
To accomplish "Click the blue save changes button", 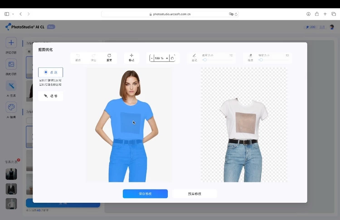I will tap(145, 193).
